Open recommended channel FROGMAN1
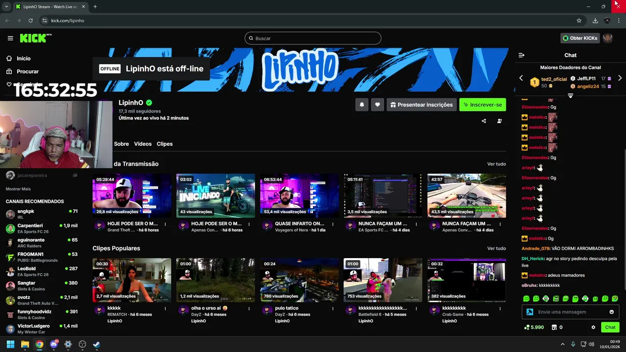 (x=42, y=257)
